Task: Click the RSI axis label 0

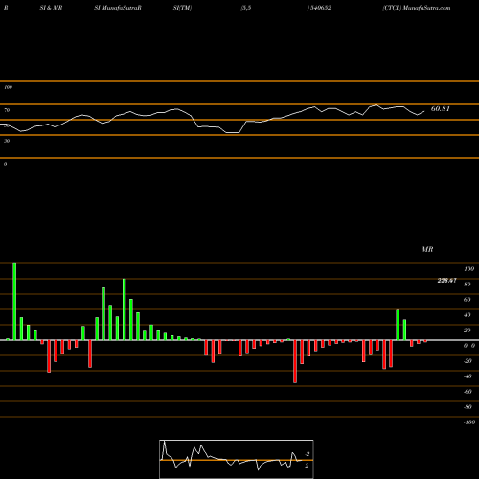Action: [5, 164]
